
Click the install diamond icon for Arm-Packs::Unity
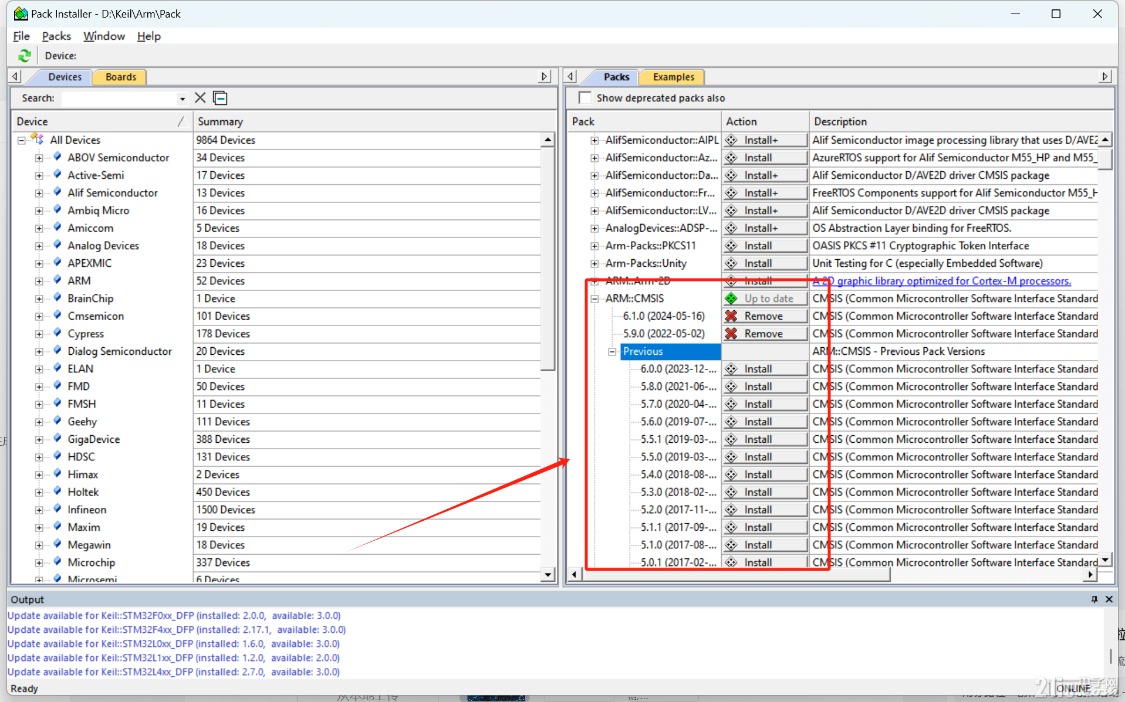click(731, 263)
